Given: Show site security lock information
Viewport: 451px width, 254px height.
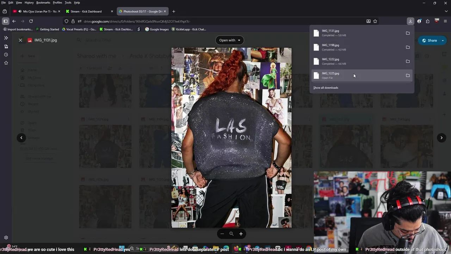Looking at the screenshot, I should [73, 21].
